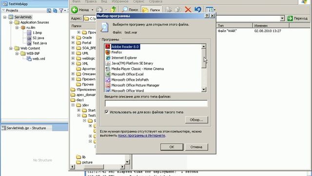Viewport: 312px width, 176px height.
Task: Click folder tree horizontal scroll right arrow
Action: coord(122,167)
